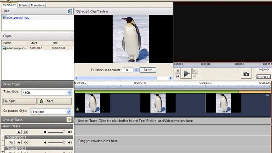The width and height of the screenshot is (272, 153).
Task: Click the Start column header in Clips
Action: click(39, 43)
